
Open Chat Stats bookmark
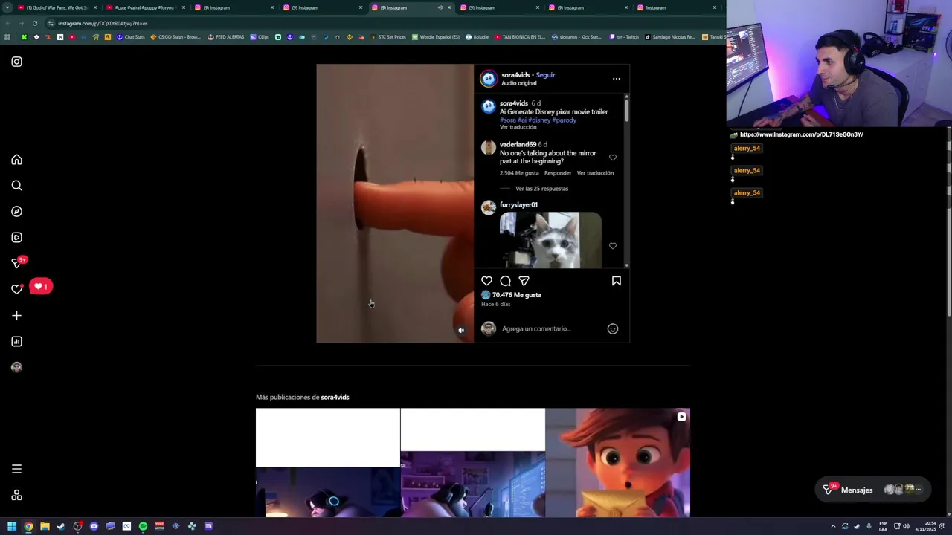pyautogui.click(x=131, y=37)
